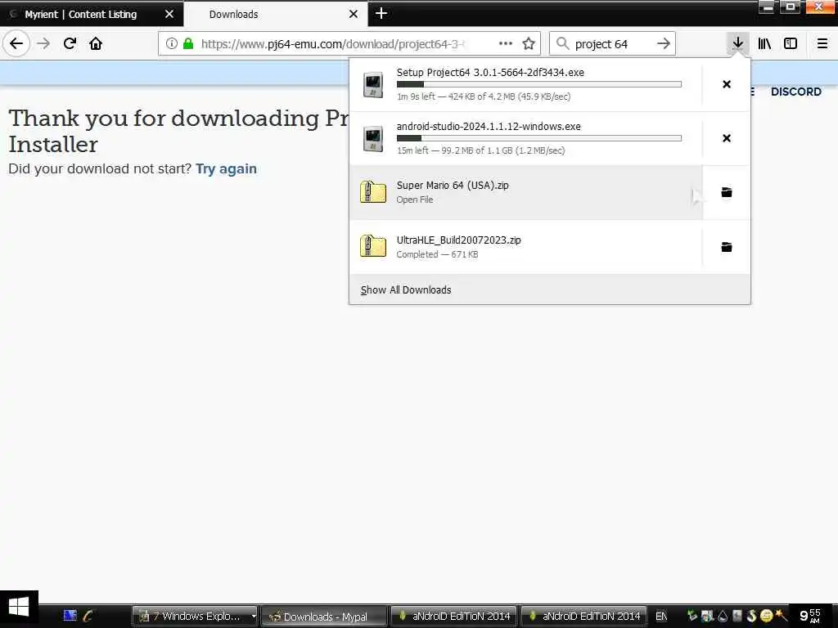Cancel the Setup Project64 download
The image size is (838, 628).
727,84
